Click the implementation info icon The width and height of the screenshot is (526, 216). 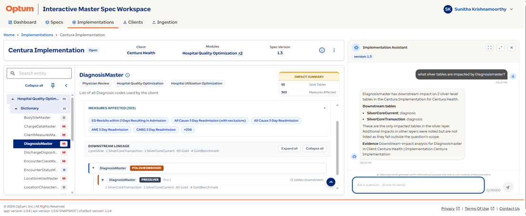click(321, 50)
